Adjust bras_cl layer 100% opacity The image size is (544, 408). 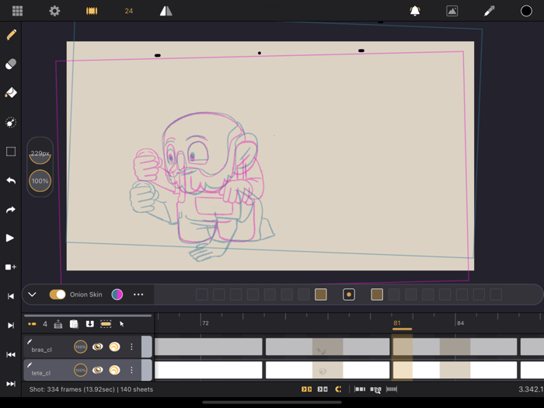[81, 347]
